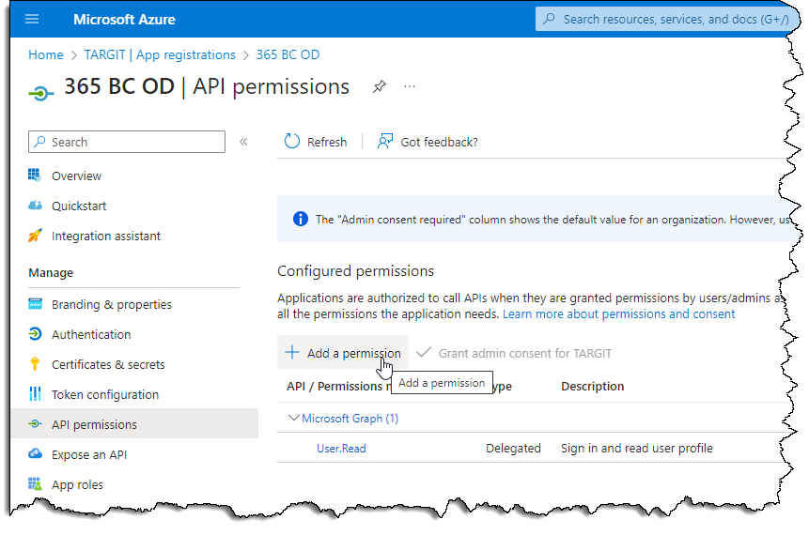The width and height of the screenshot is (809, 535).
Task: Open Certificates & secrets
Action: coord(108,364)
